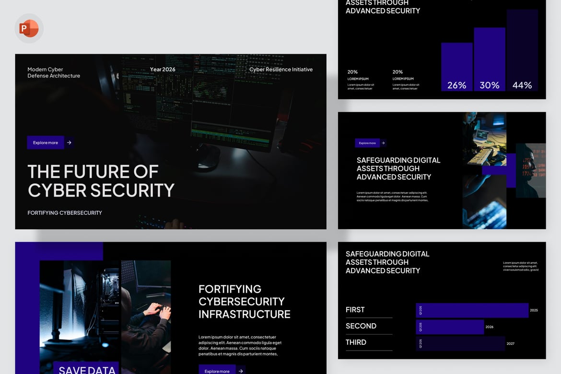
Task: Click the Cyber Resilience Initiative label
Action: (281, 70)
